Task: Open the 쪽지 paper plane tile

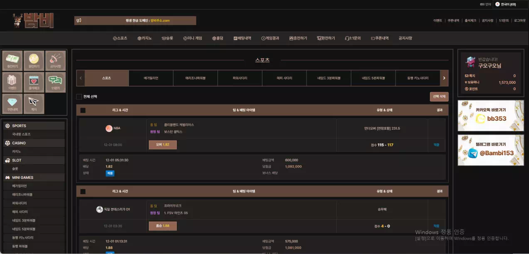Action: point(34,104)
